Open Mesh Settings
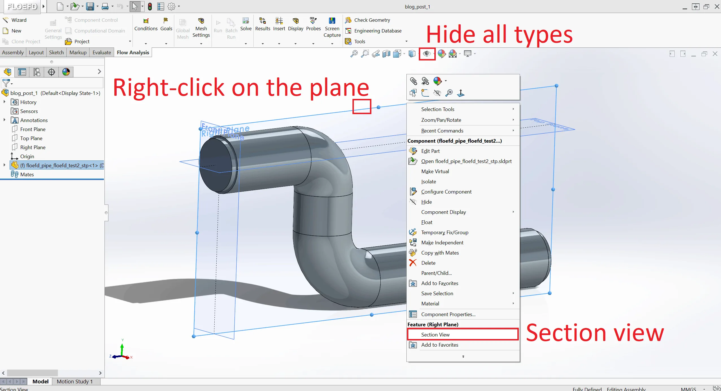This screenshot has height=391, width=721. tap(201, 28)
